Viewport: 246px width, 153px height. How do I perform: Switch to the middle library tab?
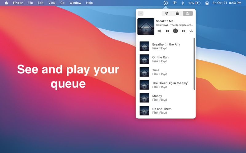tap(177, 13)
